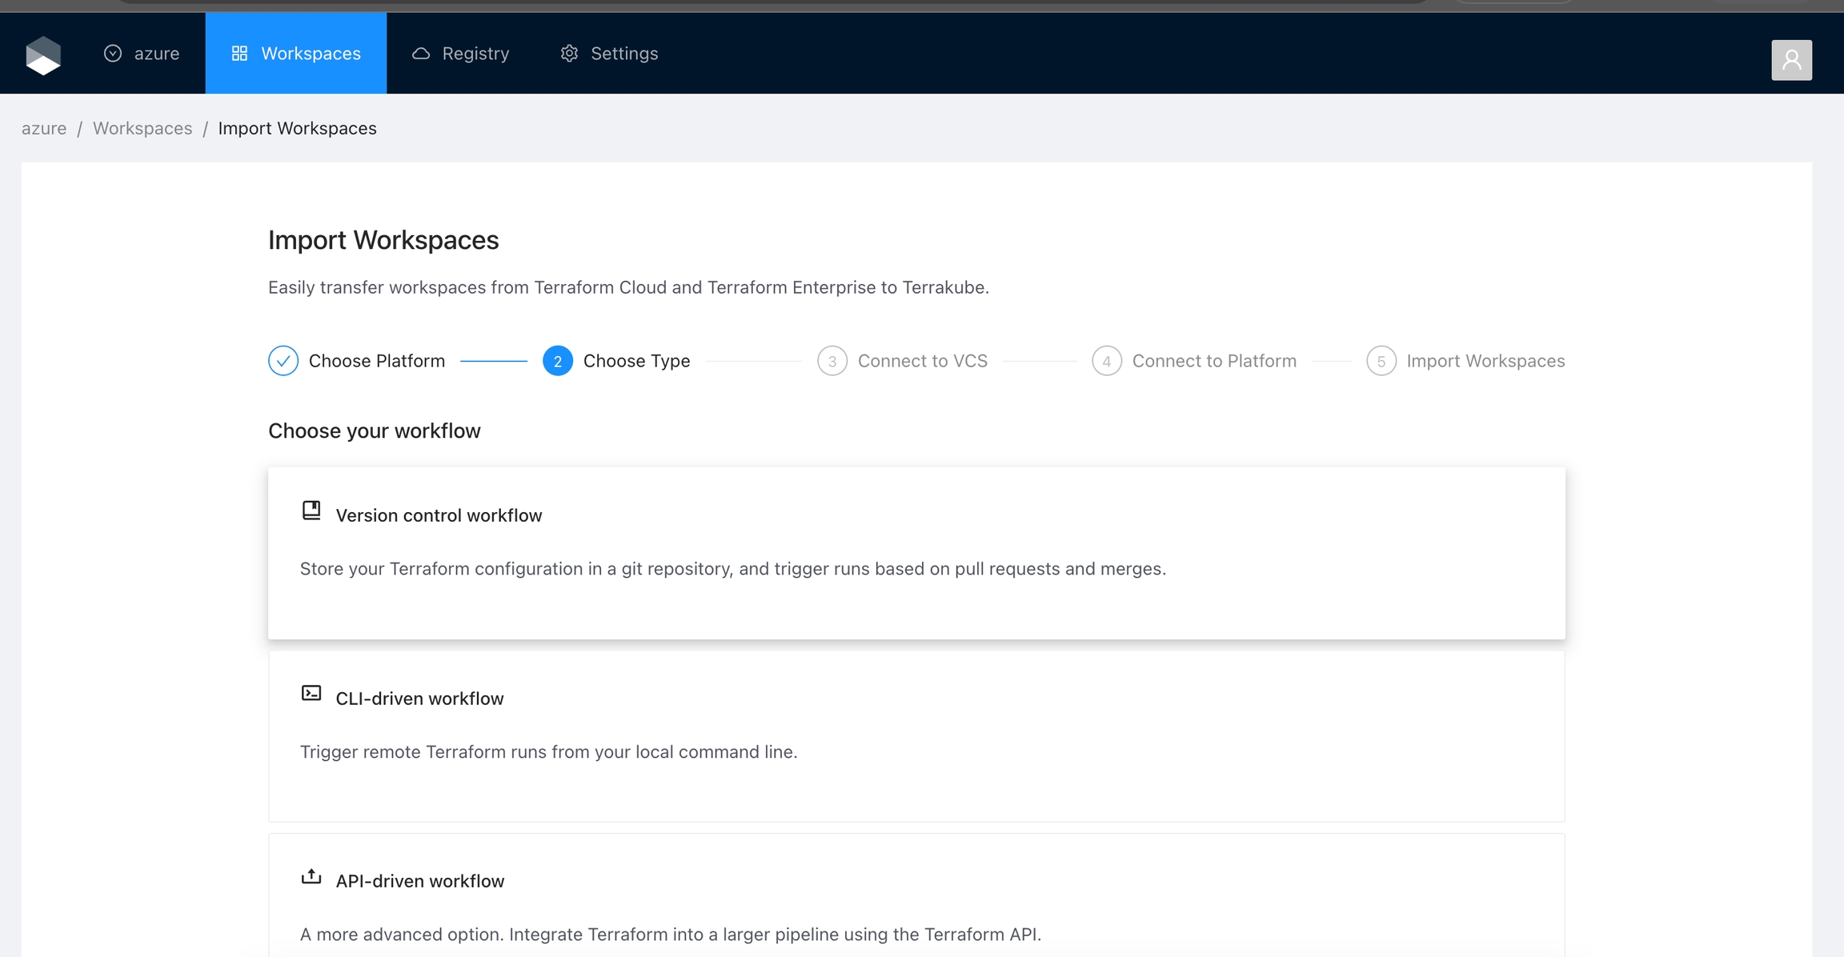Go to azure breadcrumb link
The width and height of the screenshot is (1844, 957).
[x=44, y=129]
